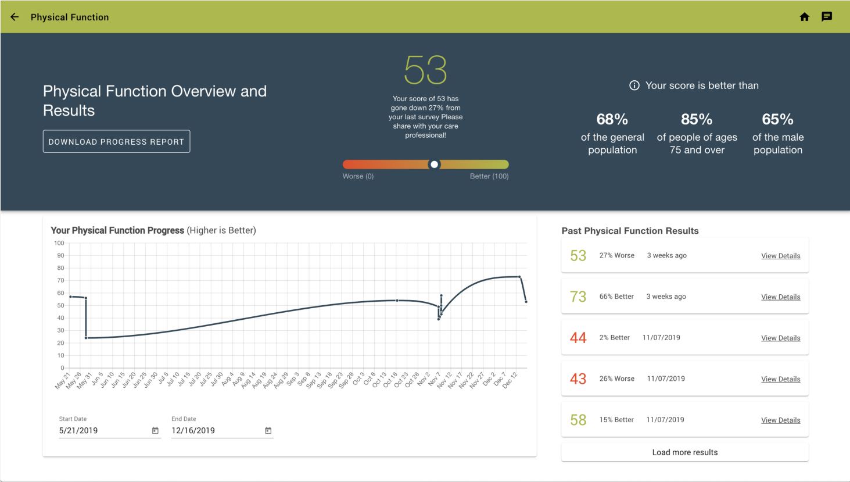Click the score slider white handle
Image resolution: width=850 pixels, height=482 pixels.
pyautogui.click(x=434, y=165)
